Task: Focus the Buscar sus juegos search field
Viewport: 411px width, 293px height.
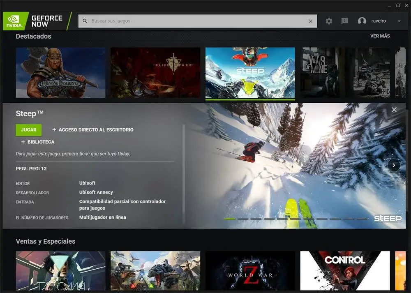Action: [x=198, y=21]
